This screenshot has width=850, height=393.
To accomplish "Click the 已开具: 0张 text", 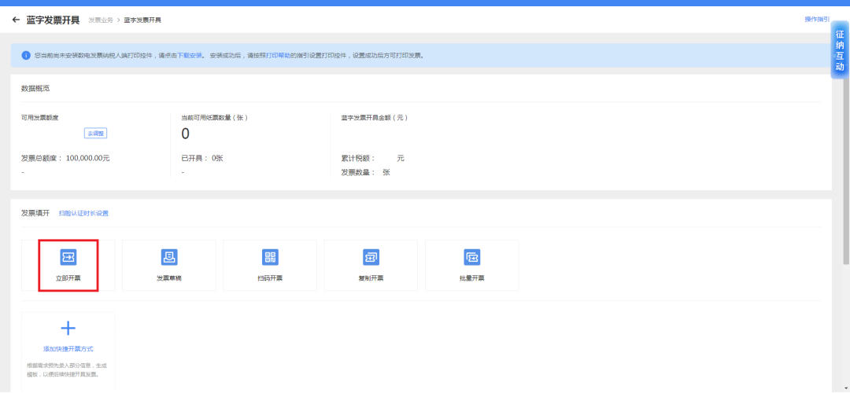I will (202, 159).
